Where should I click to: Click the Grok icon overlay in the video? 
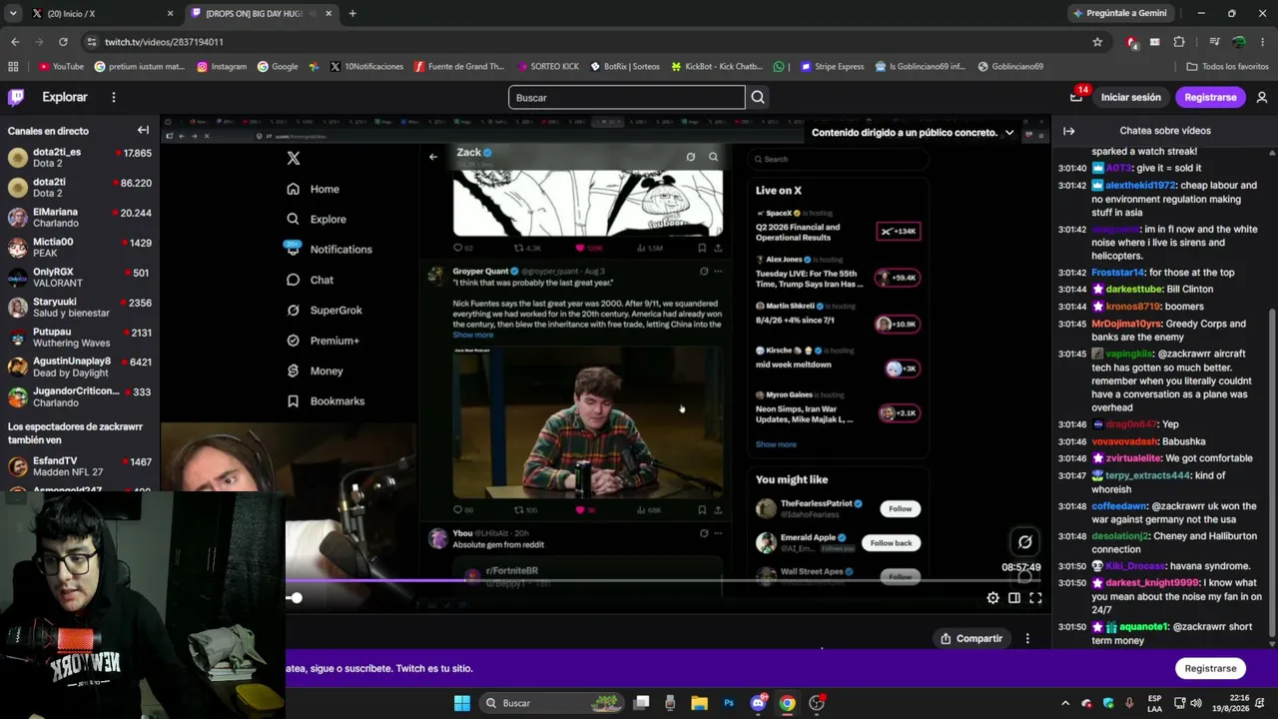tap(1024, 542)
